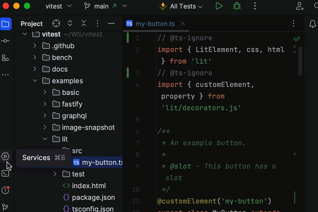Open the Commit tool window
318x212 pixels.
click(x=6, y=41)
